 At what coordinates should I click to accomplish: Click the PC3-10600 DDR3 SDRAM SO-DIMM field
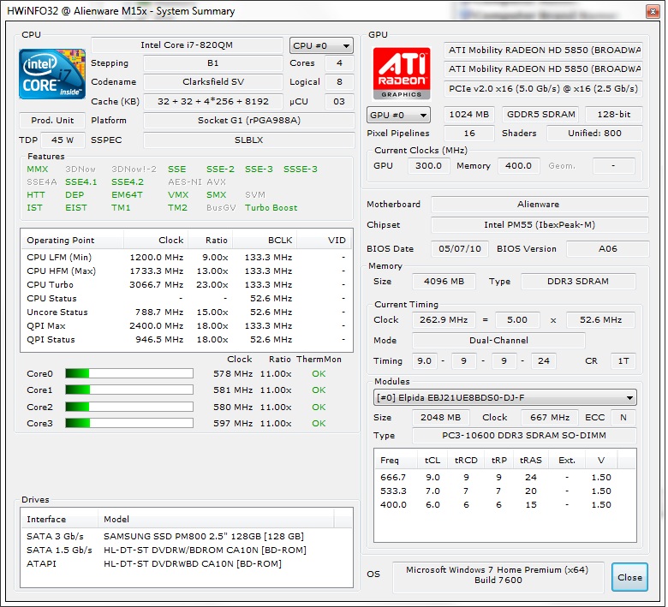tap(524, 436)
